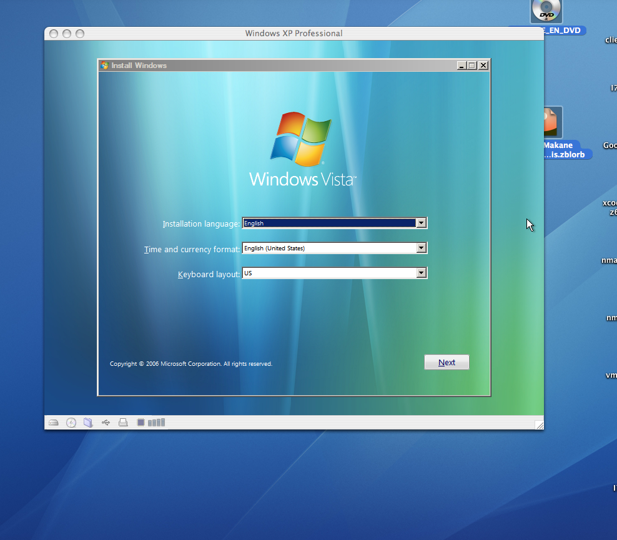Screen dimensions: 617x540
Task: Click the VM window's resize grip corner
Action: (540, 425)
